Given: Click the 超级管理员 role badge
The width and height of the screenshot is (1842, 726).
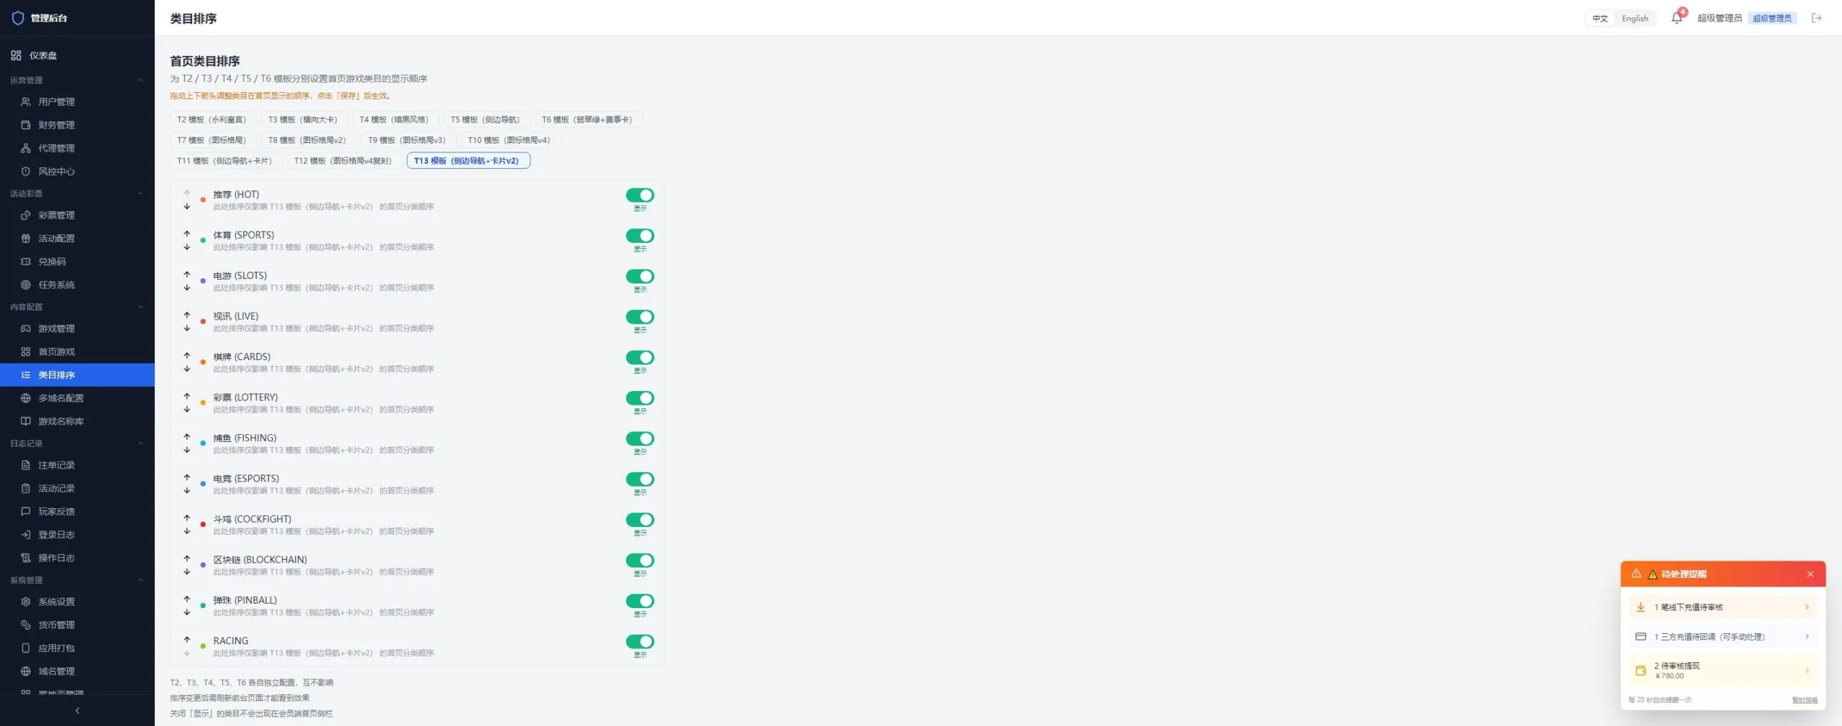Looking at the screenshot, I should (1771, 18).
